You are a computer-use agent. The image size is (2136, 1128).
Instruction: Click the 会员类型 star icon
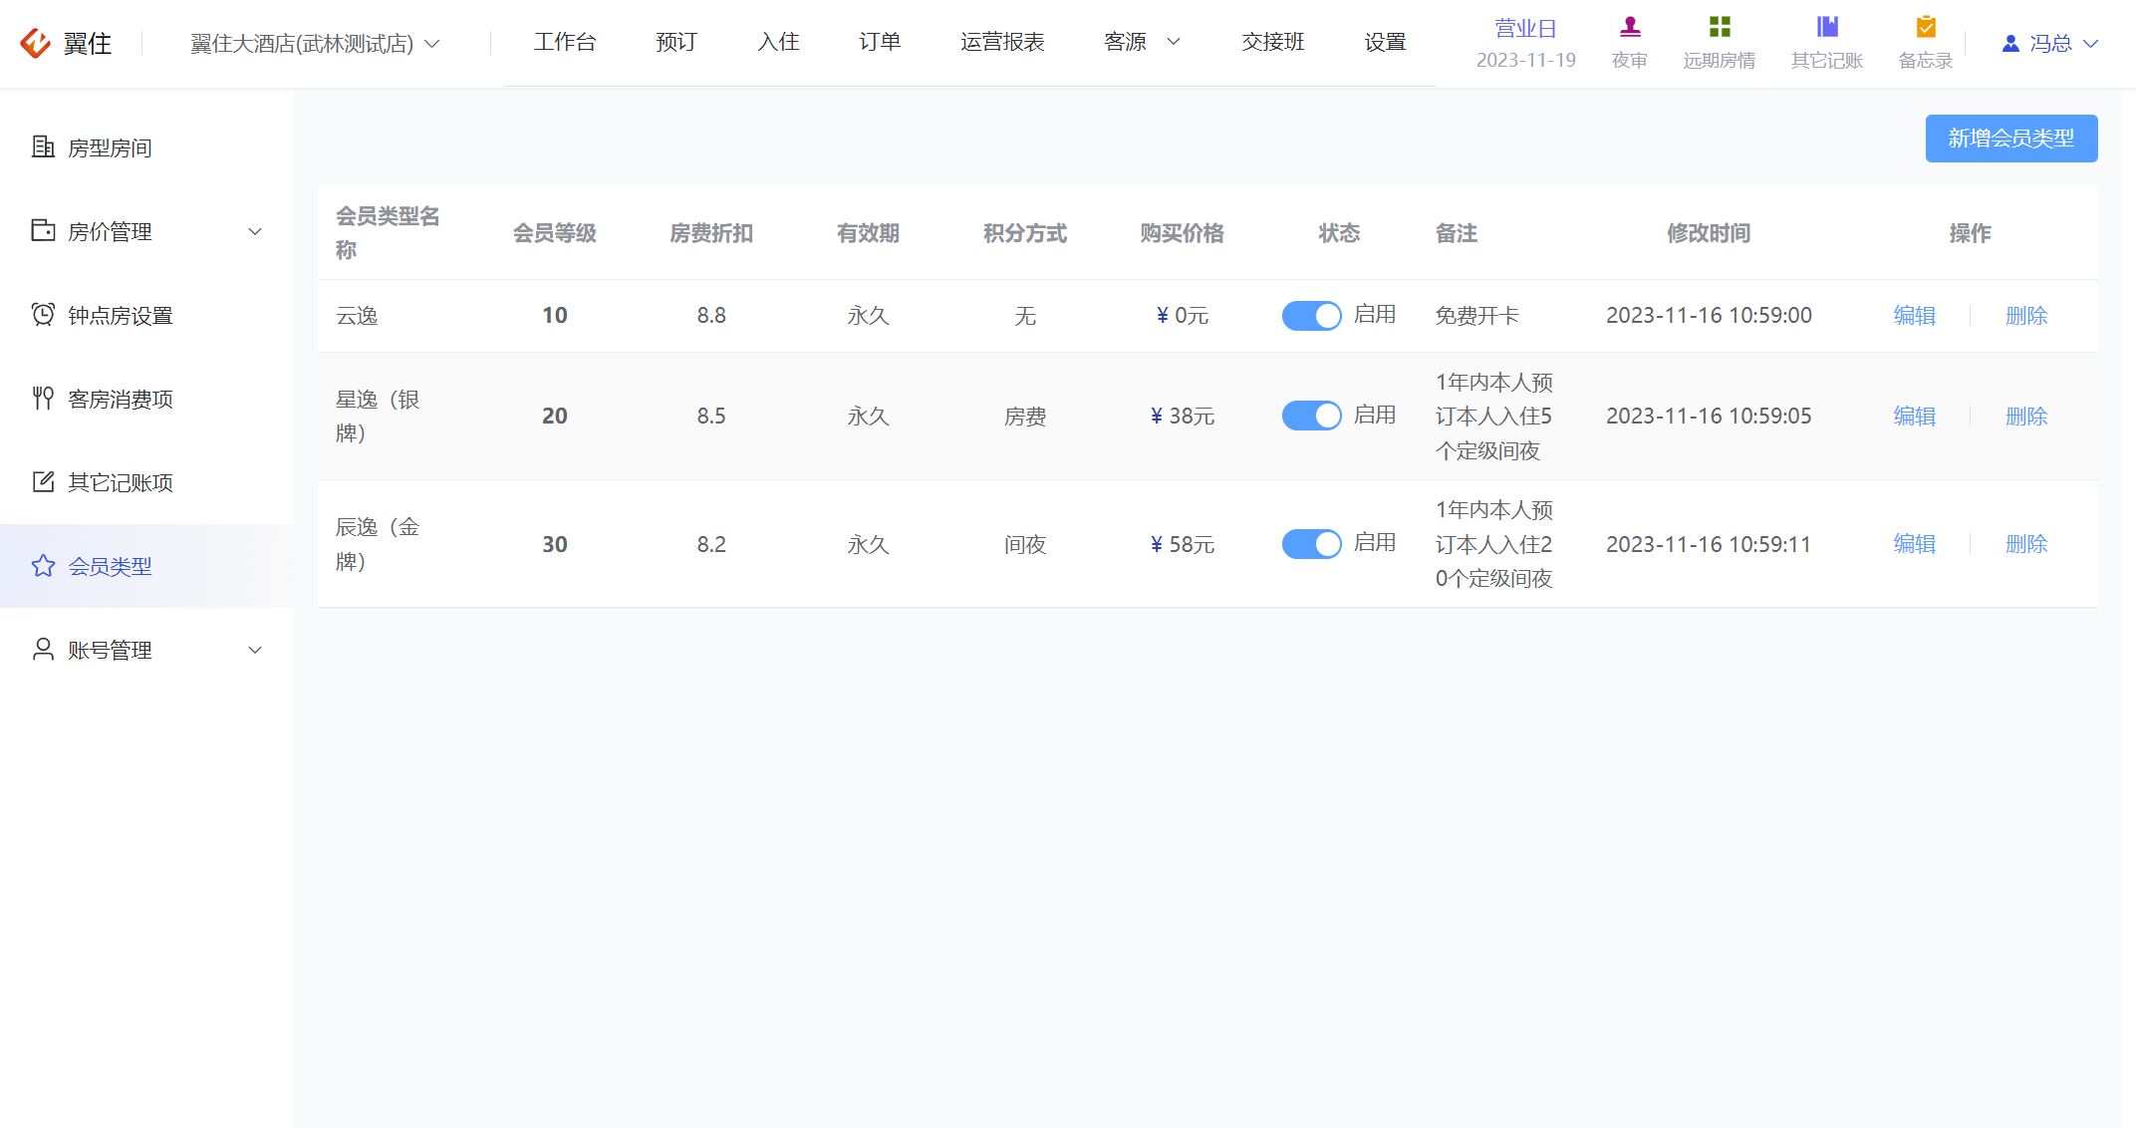[43, 566]
